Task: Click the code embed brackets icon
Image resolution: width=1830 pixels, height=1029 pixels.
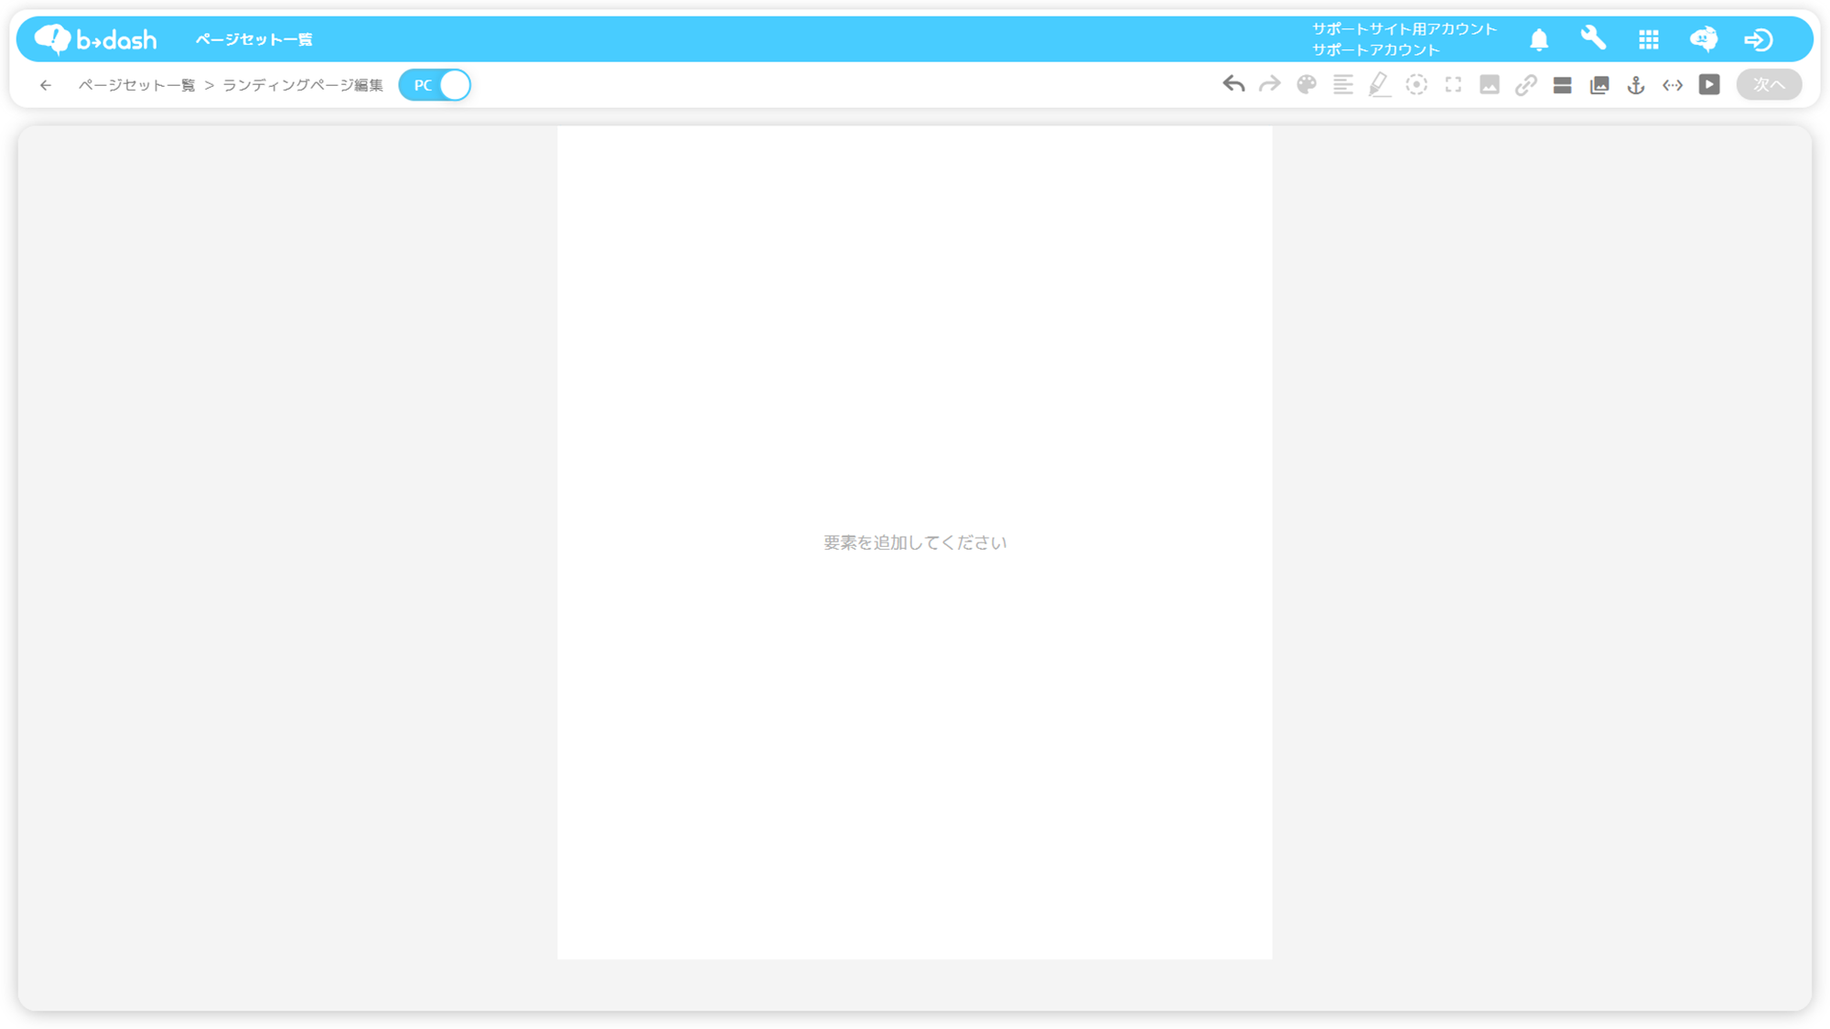Action: 1673,85
